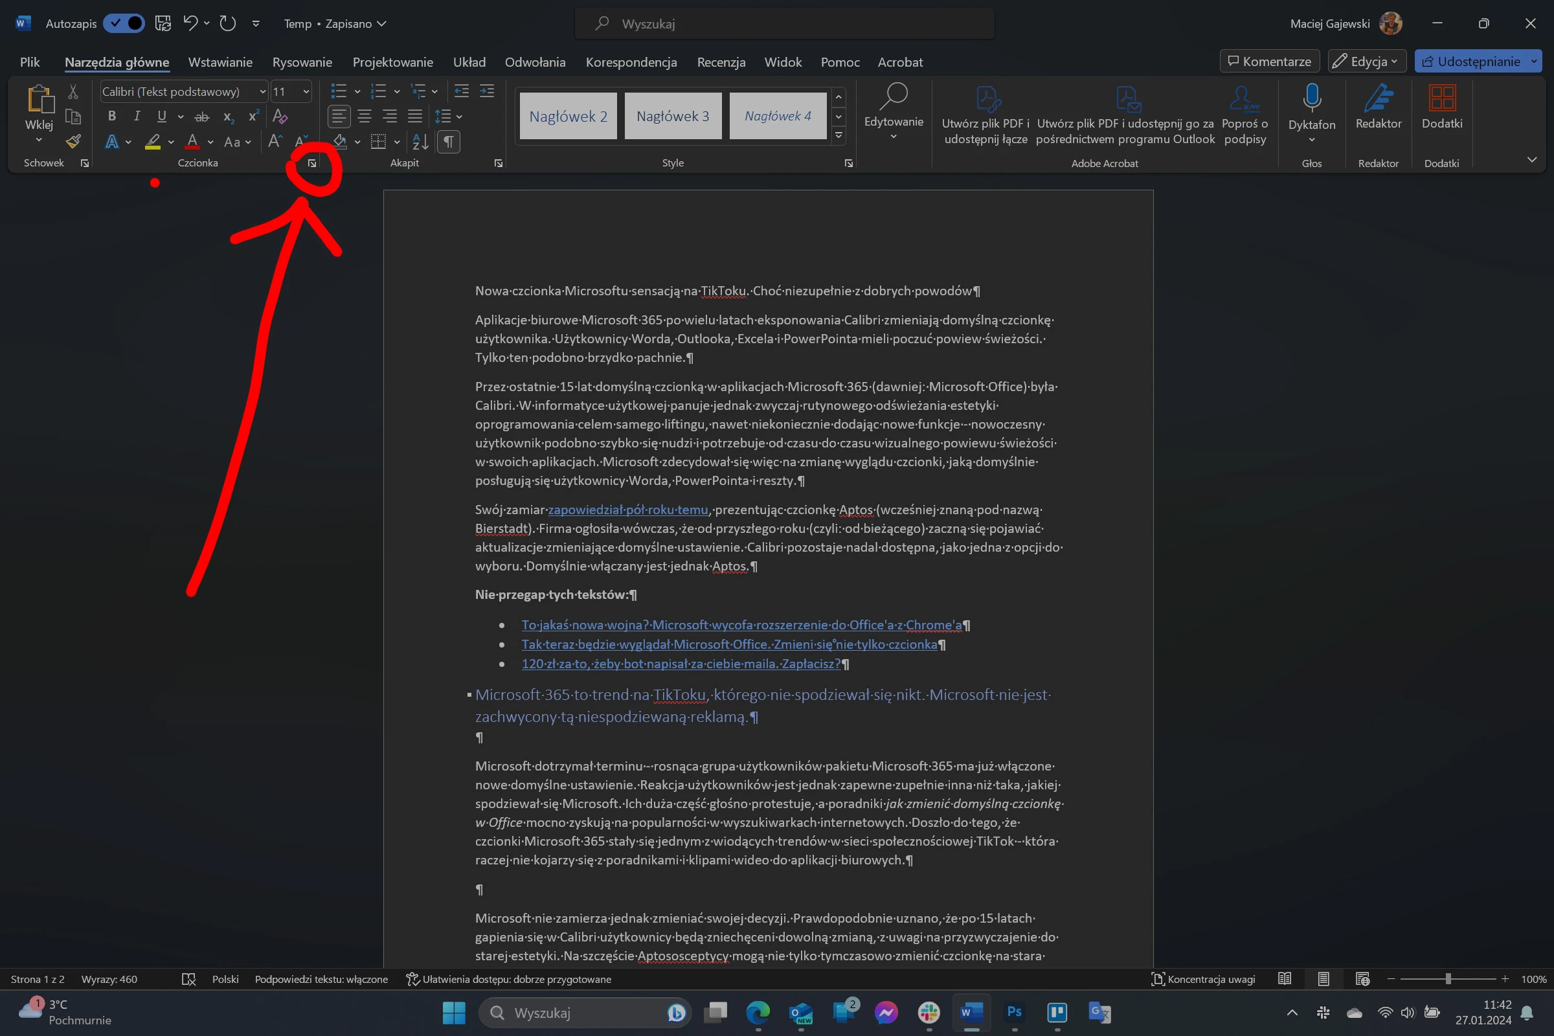Viewport: 1554px width, 1036px height.
Task: Click Utwórz plik PDF i udostępnij łącze
Action: pyautogui.click(x=985, y=114)
